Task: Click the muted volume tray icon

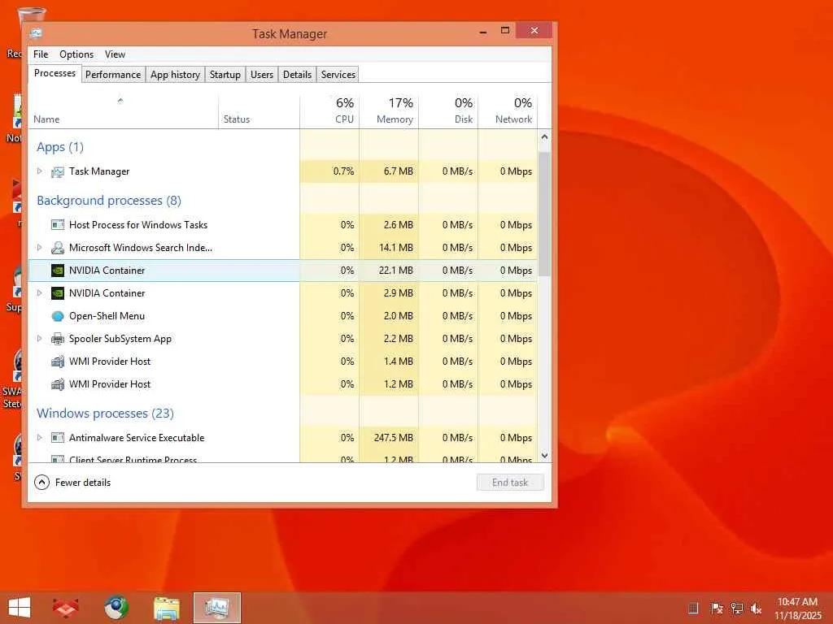Action: click(x=756, y=608)
